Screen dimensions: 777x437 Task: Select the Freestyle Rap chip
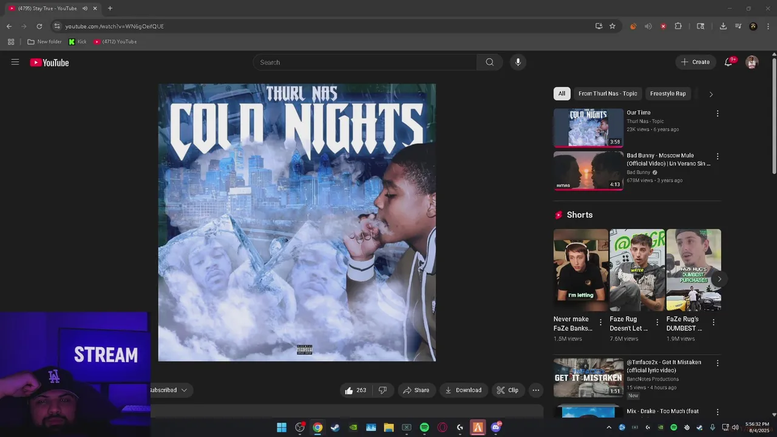668,93
